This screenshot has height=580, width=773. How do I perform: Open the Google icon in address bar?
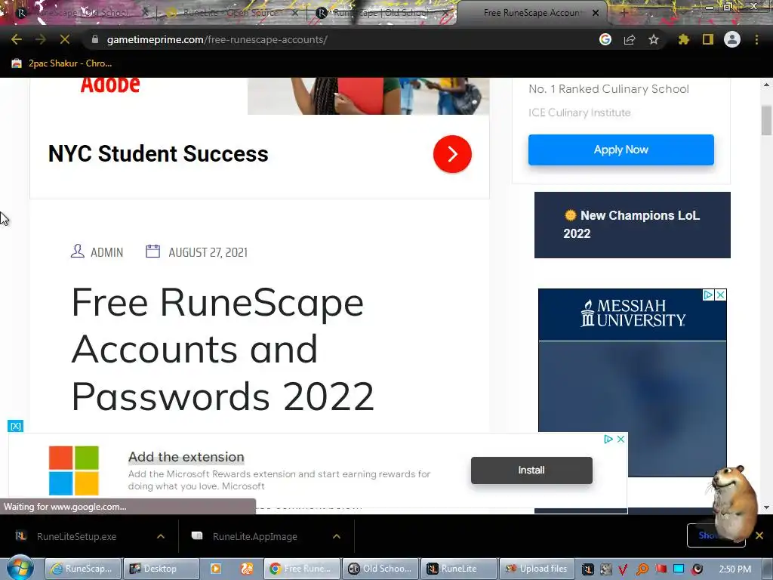pos(605,39)
